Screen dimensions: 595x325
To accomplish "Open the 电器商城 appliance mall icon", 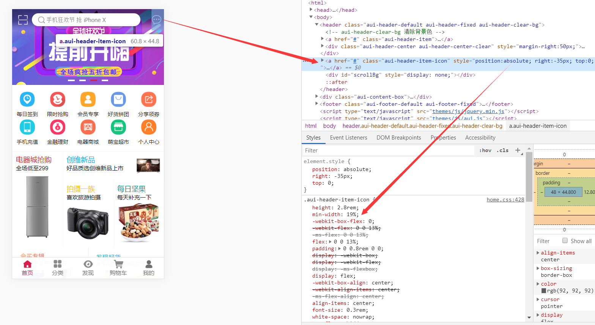I will pyautogui.click(x=88, y=127).
